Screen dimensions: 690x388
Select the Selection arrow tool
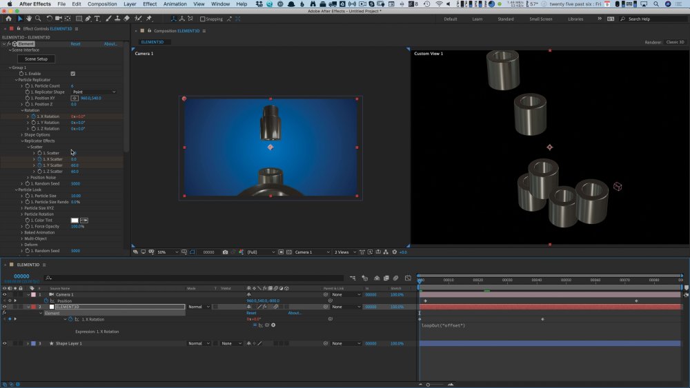point(20,19)
